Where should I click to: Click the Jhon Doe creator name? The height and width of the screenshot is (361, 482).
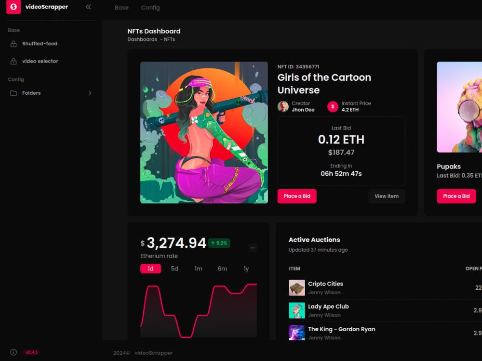click(303, 110)
